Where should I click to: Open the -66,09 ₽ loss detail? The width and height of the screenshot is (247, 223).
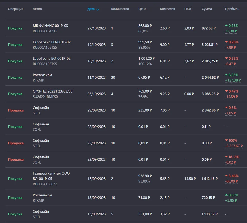pyautogui.click(x=231, y=181)
